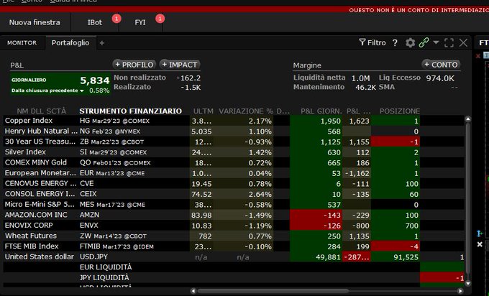Viewport: 489px width, 296px height.
Task: Click the Realizzato value -1.5K
Action: tap(191, 87)
